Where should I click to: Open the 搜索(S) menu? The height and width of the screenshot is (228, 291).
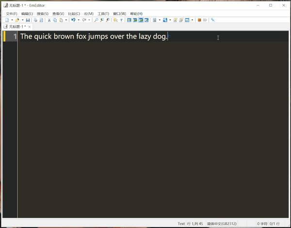click(43, 14)
